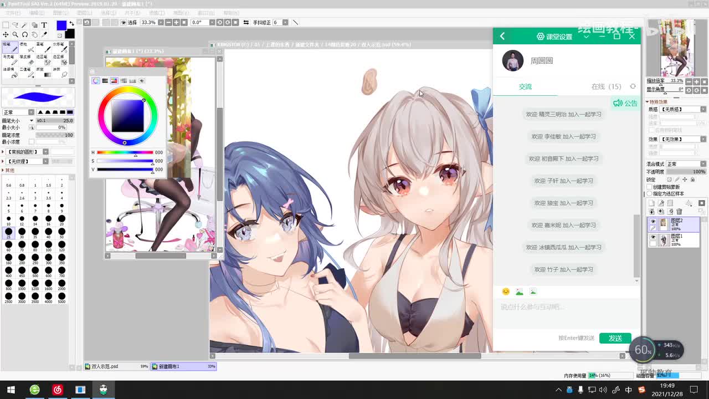Enable 创建剪贴蒙版 clipping mask checkbox

(x=649, y=187)
